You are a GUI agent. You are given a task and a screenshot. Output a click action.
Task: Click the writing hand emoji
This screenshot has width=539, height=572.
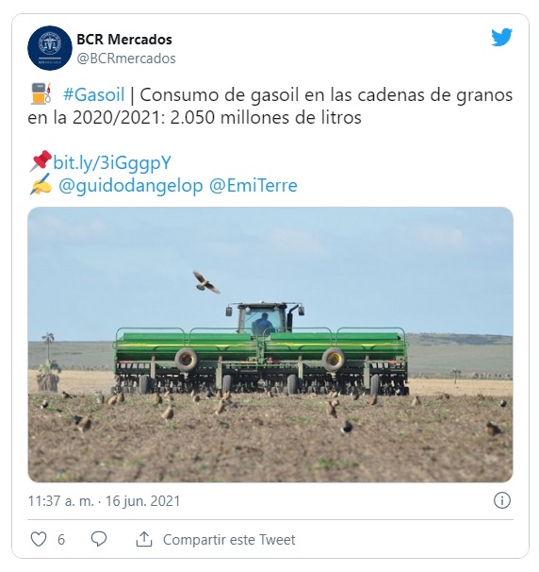[x=41, y=185]
